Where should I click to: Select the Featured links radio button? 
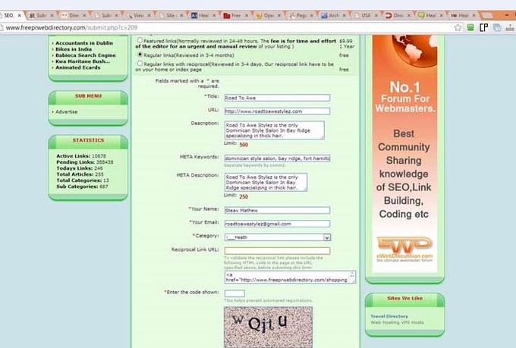pos(140,41)
